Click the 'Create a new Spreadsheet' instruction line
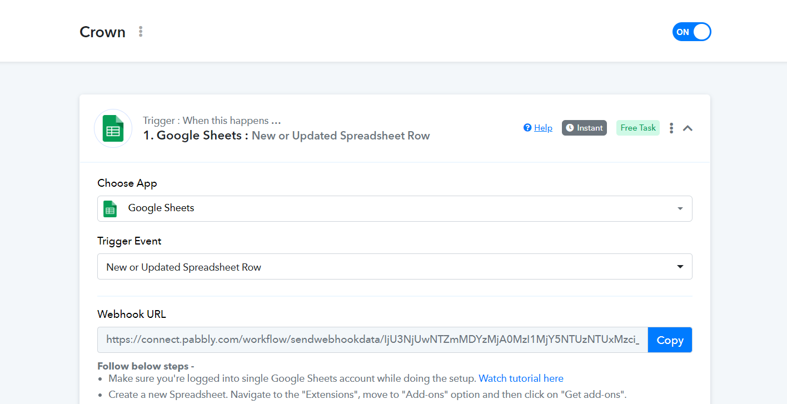The height and width of the screenshot is (404, 787). click(367, 395)
